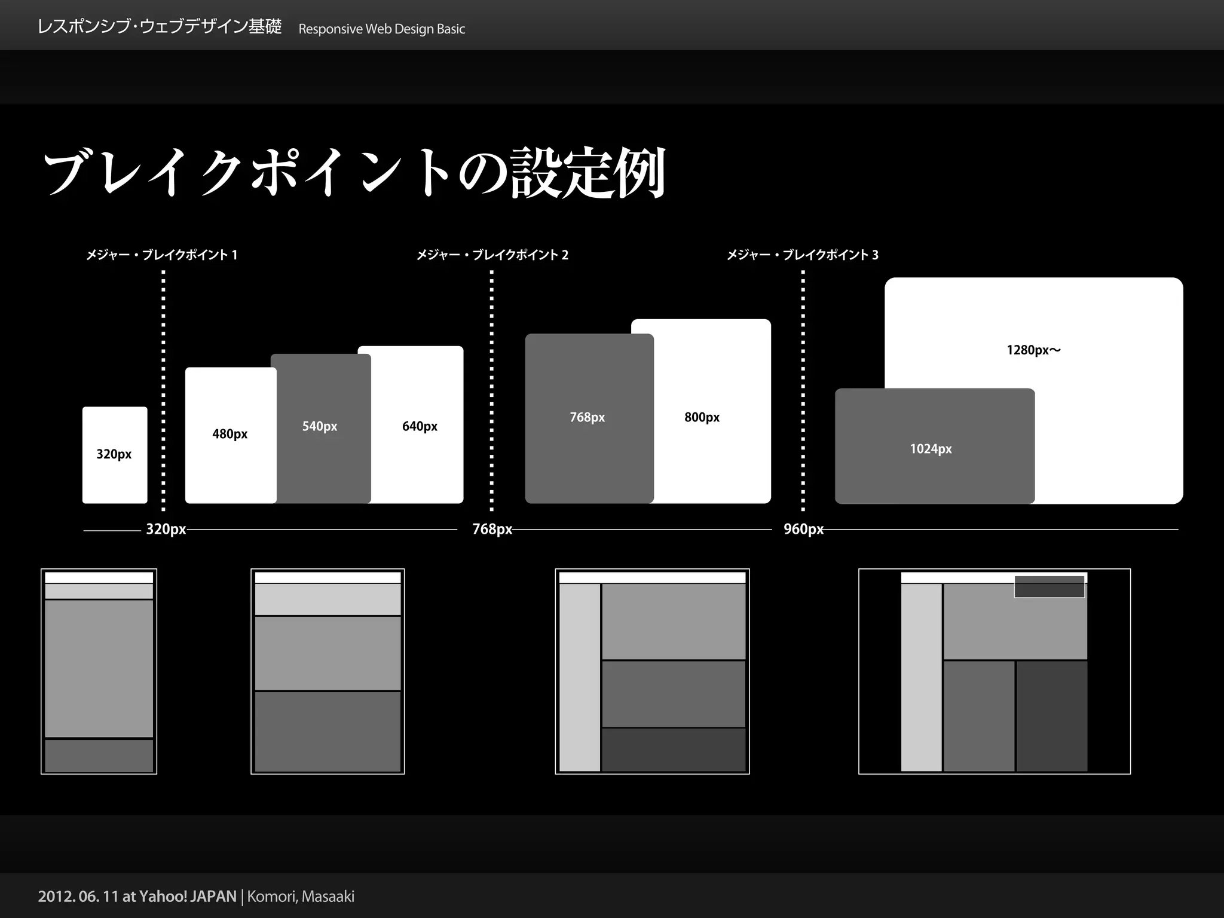Click the dark overlay box in desktop wireframe

tap(1049, 587)
